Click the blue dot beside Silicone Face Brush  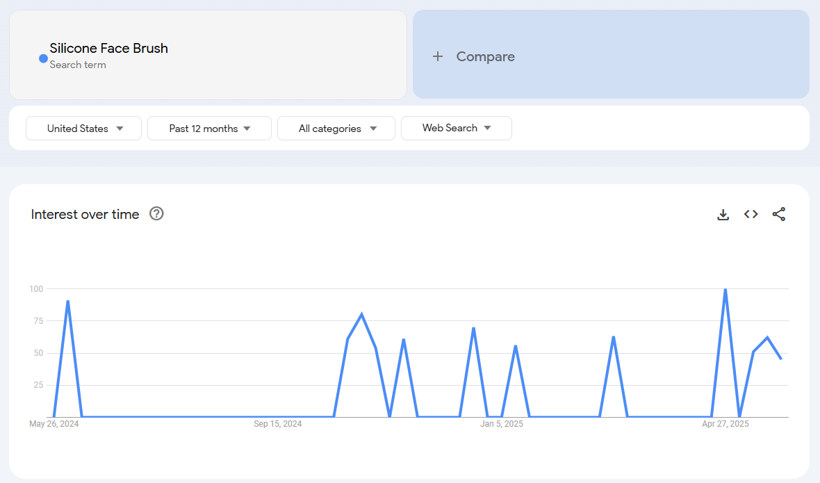[x=43, y=59]
